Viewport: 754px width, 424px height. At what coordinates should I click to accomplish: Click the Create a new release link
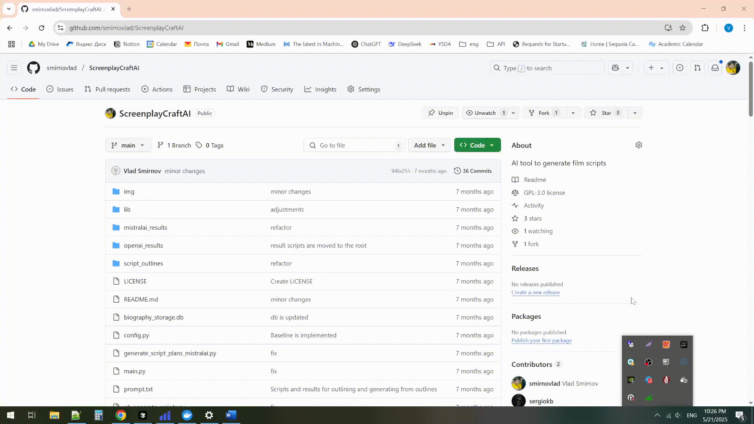click(x=535, y=292)
